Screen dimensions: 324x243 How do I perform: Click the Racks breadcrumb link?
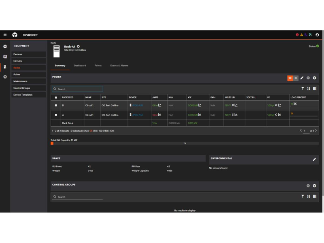coord(53,43)
